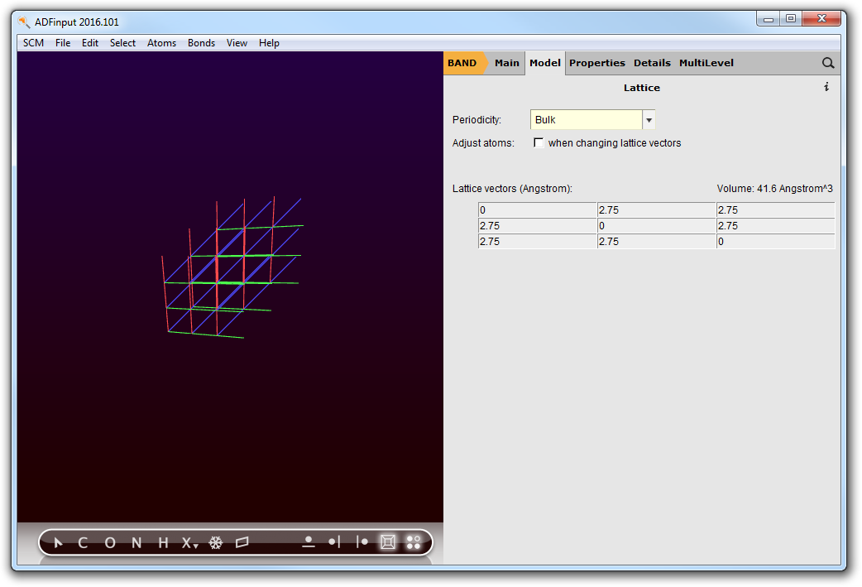Click second lattice vector z field 2.75
Screen dimensions: 862x587
click(776, 225)
